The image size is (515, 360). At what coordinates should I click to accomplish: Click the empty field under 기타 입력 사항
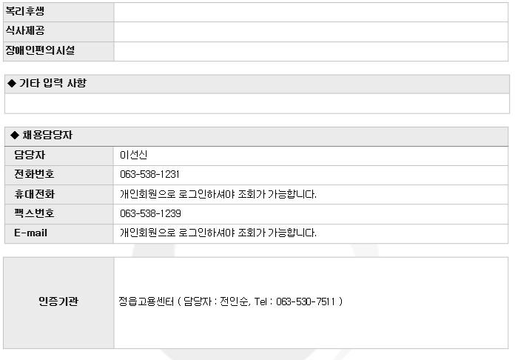point(257,103)
